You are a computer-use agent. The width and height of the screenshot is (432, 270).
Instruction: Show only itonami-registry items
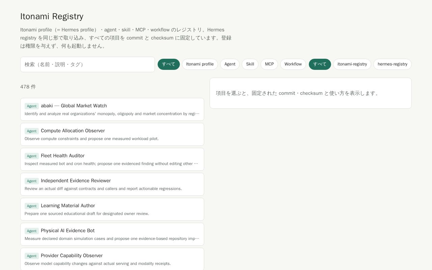click(x=352, y=64)
